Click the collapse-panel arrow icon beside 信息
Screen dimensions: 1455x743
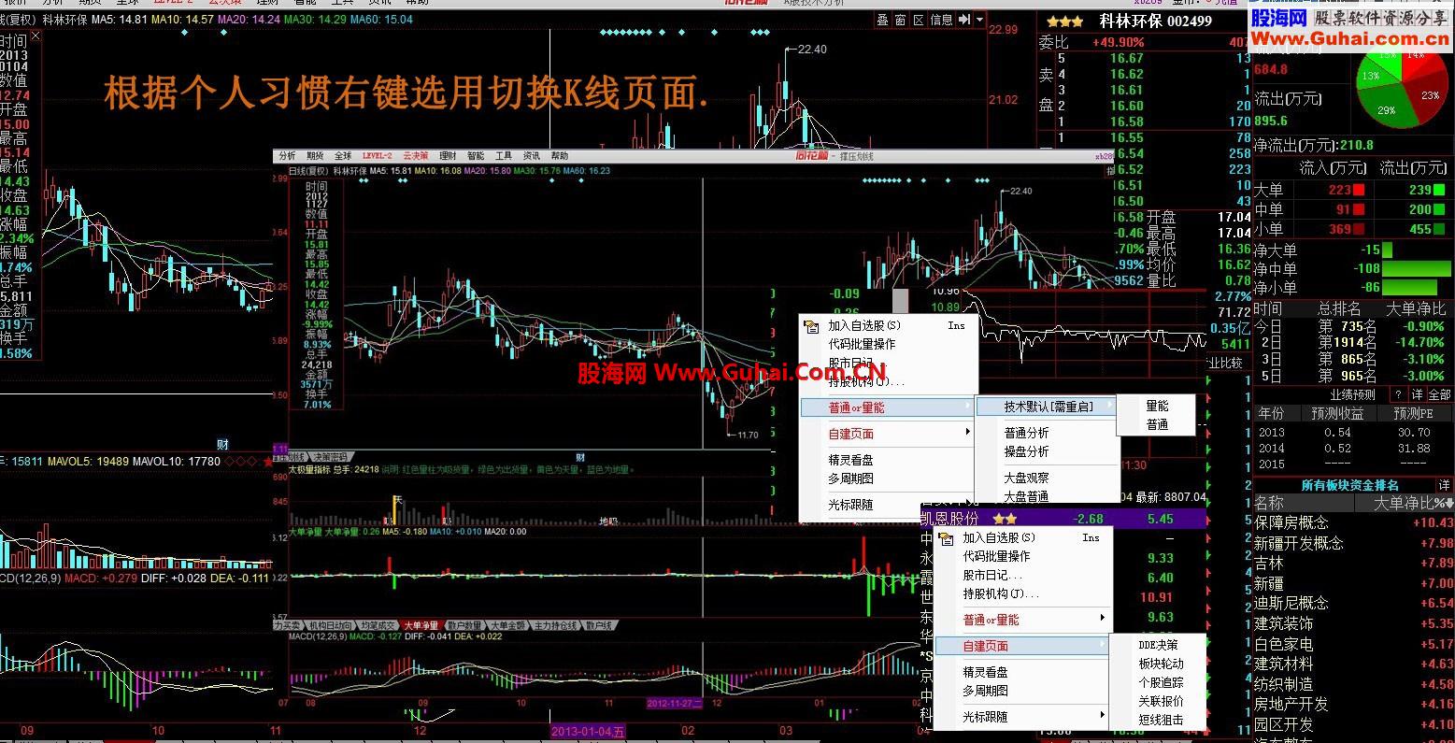pyautogui.click(x=963, y=20)
